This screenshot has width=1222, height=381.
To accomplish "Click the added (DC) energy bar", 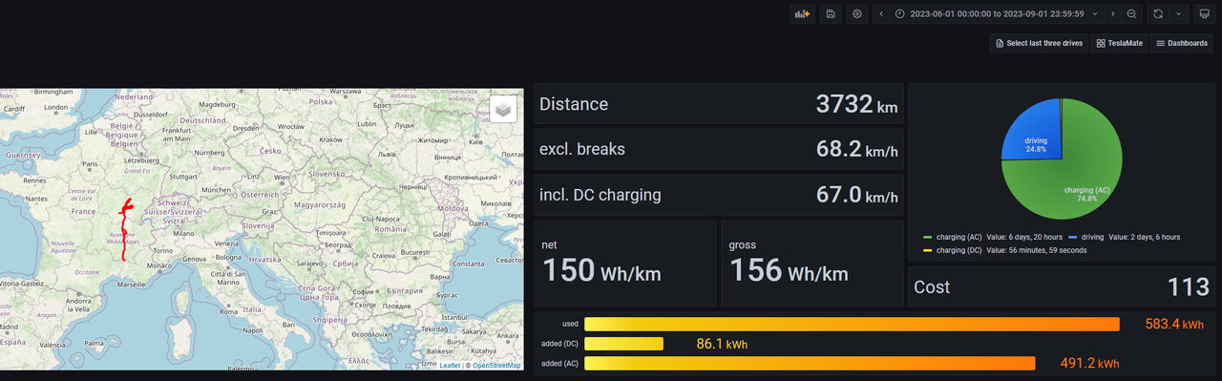I will [623, 344].
